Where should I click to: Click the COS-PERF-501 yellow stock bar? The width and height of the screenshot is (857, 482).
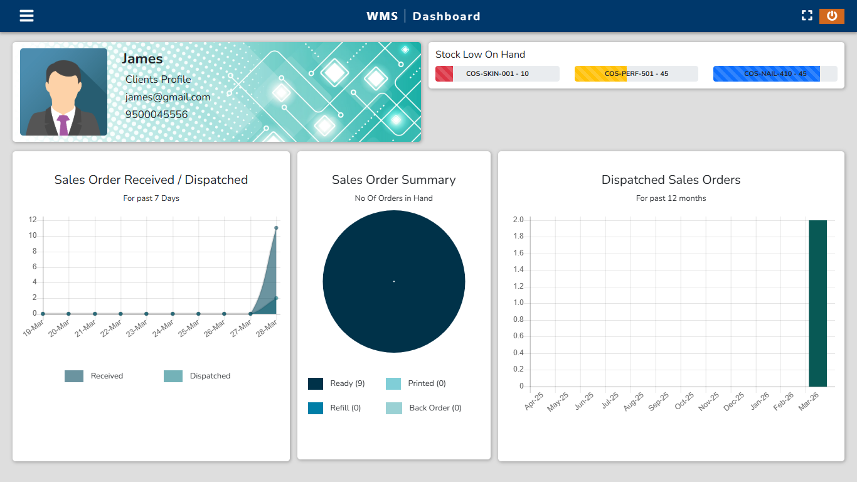click(x=636, y=74)
